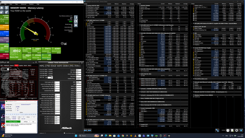This screenshot has width=245, height=138.
Task: Open the taskbar Search box
Action: [x=89, y=136]
